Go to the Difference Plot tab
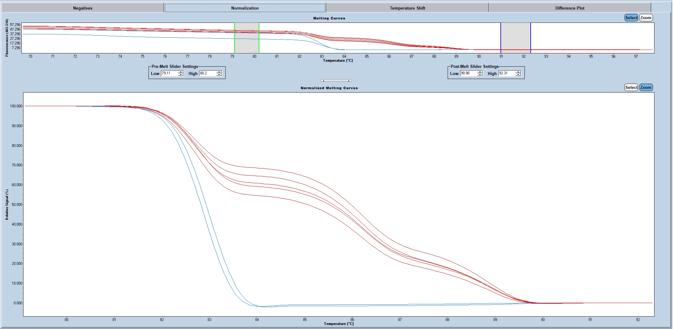Image resolution: width=673 pixels, height=329 pixels. [570, 8]
